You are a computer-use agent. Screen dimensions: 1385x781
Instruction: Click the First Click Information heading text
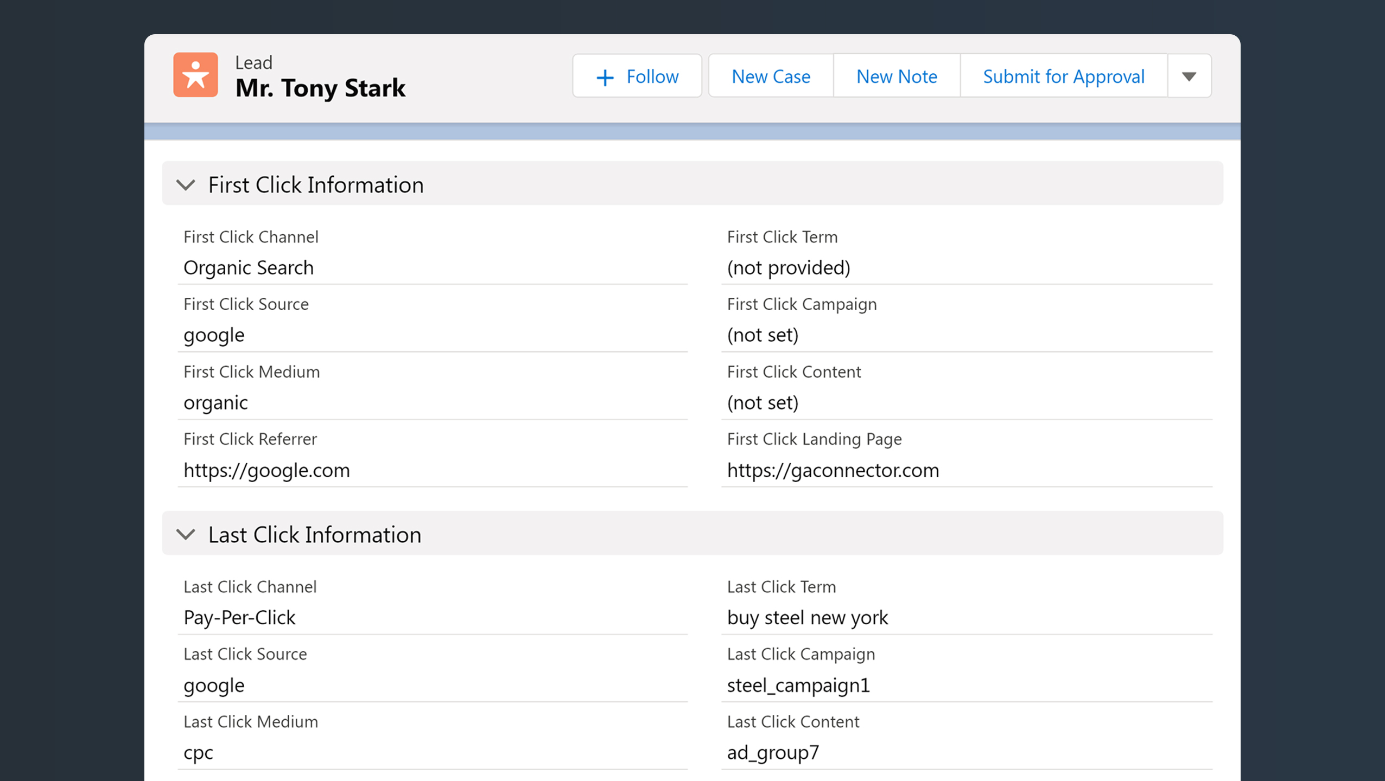(316, 185)
